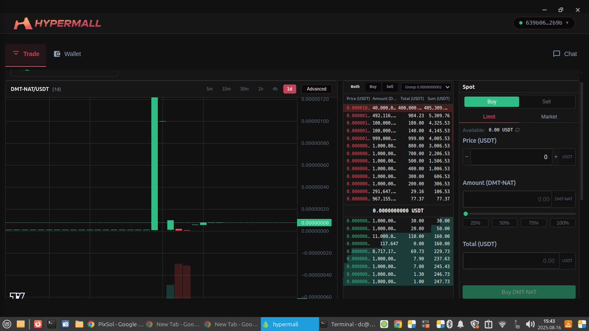Set the amount to 100%
This screenshot has width=589, height=331.
pyautogui.click(x=563, y=223)
